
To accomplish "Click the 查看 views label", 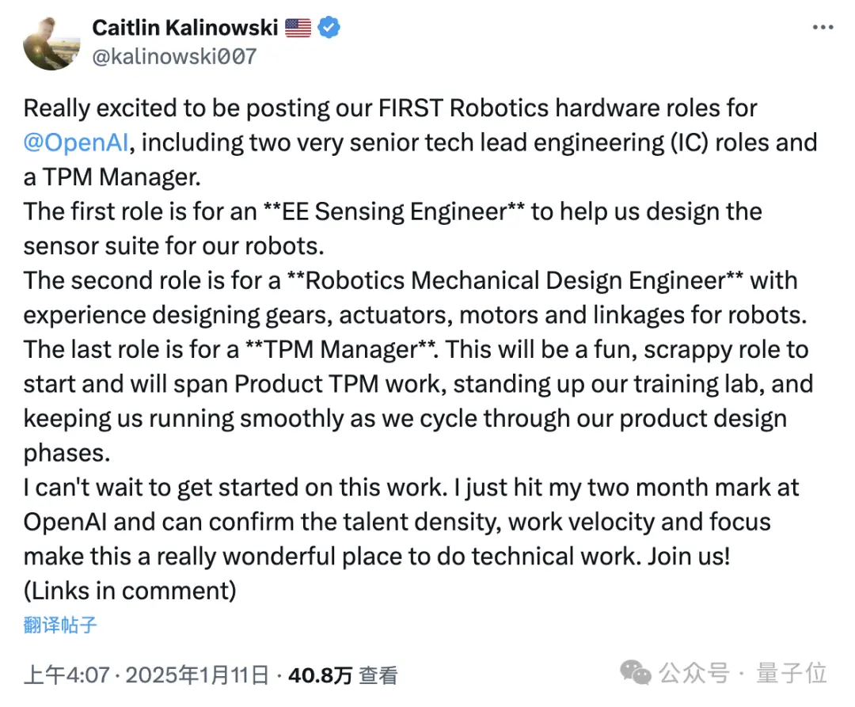I will [x=378, y=675].
